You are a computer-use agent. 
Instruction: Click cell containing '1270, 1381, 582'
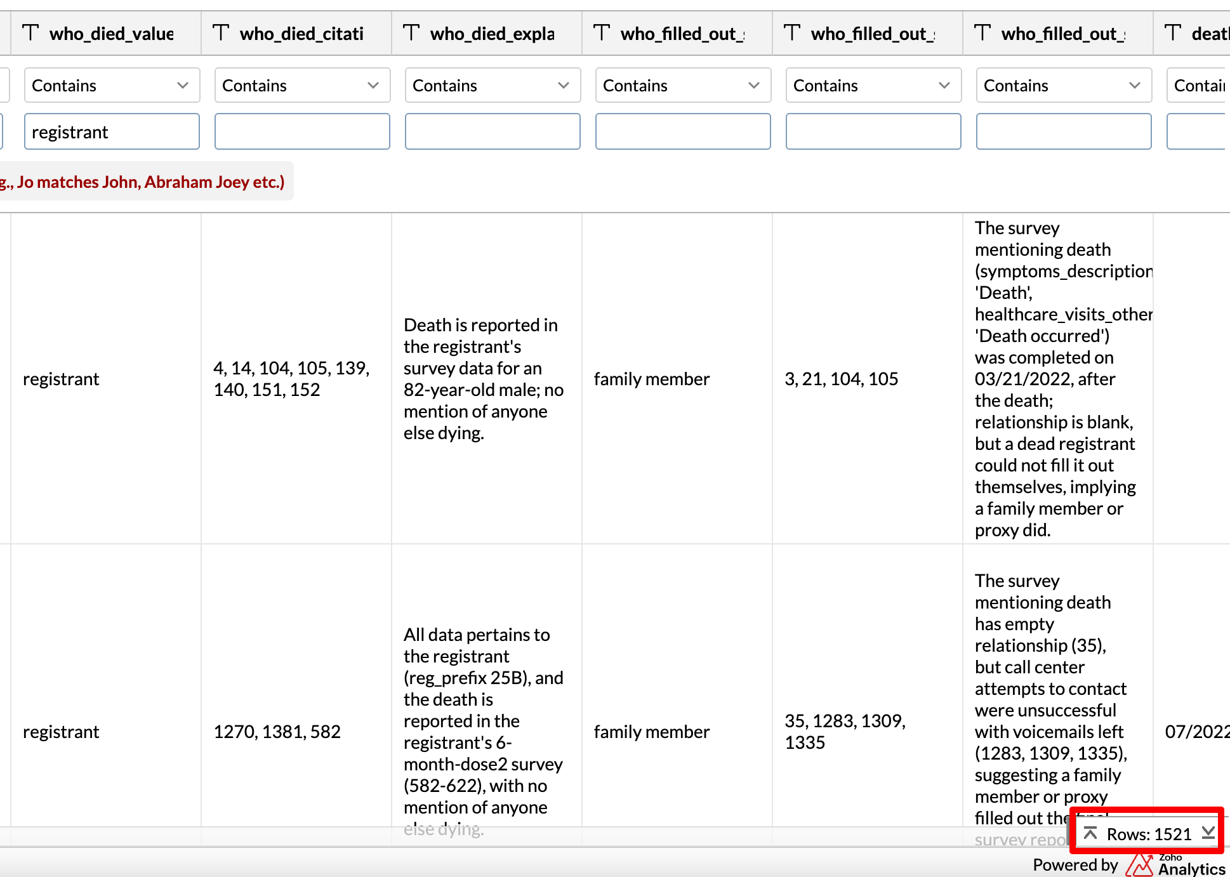pos(277,732)
